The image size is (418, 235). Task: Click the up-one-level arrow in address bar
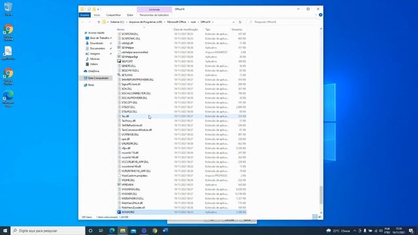click(x=99, y=22)
